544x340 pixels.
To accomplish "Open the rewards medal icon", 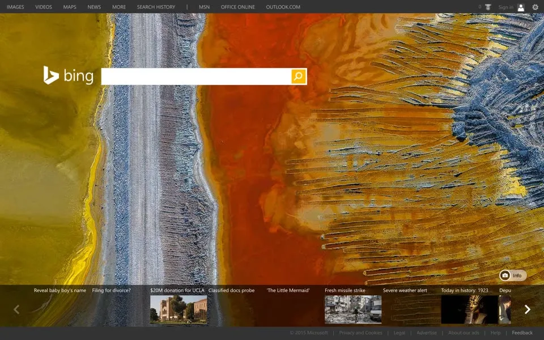I will coord(488,7).
